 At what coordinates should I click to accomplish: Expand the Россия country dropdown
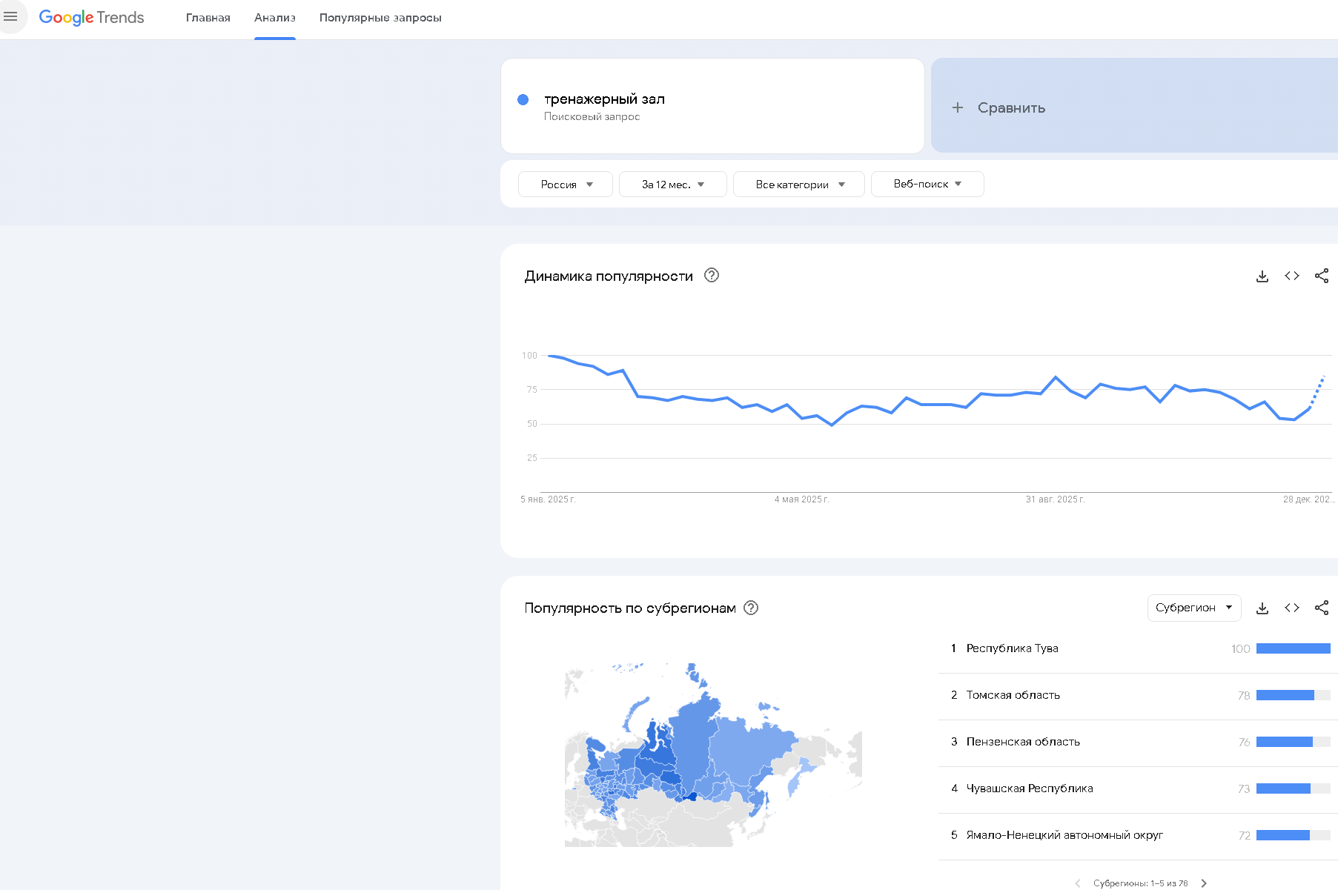(x=566, y=185)
